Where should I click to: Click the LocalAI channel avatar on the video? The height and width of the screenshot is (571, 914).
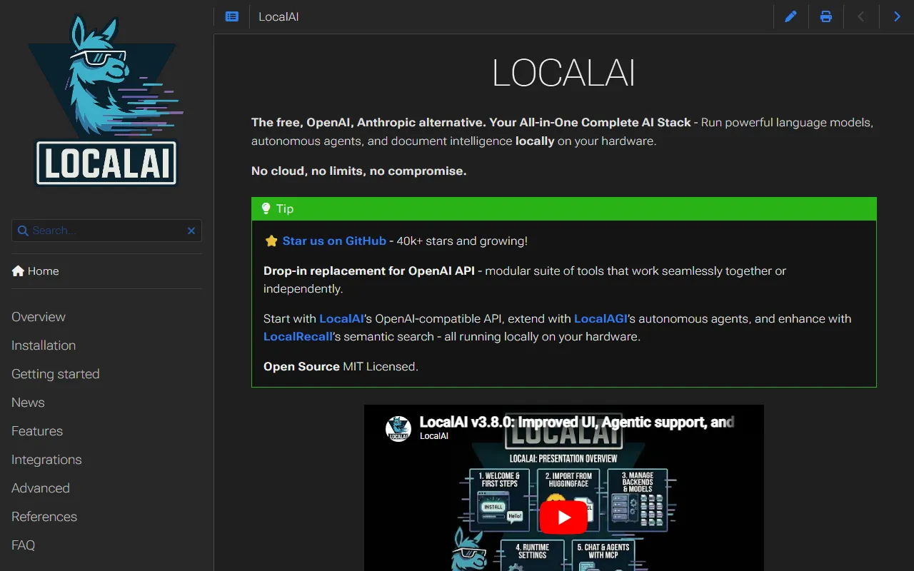click(398, 430)
